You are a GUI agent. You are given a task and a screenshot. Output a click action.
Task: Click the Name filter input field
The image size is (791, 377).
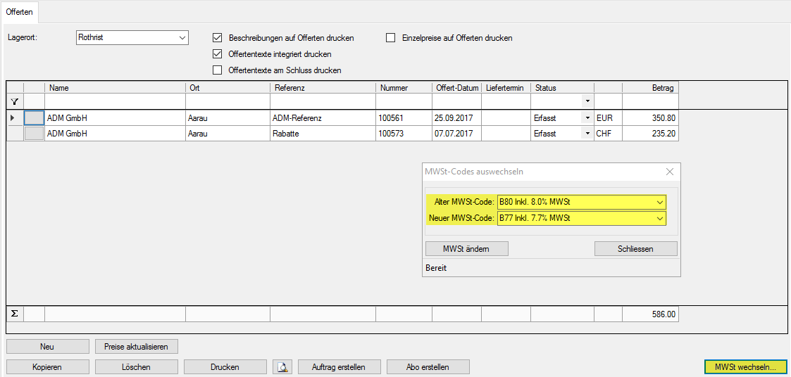115,102
